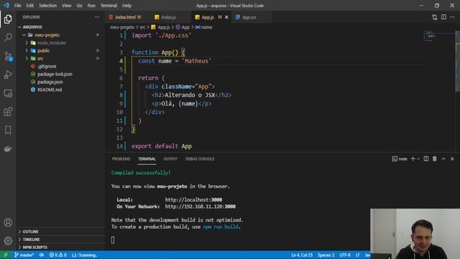The width and height of the screenshot is (460, 259).
Task: Open remote window indicator in status bar
Action: 5,255
